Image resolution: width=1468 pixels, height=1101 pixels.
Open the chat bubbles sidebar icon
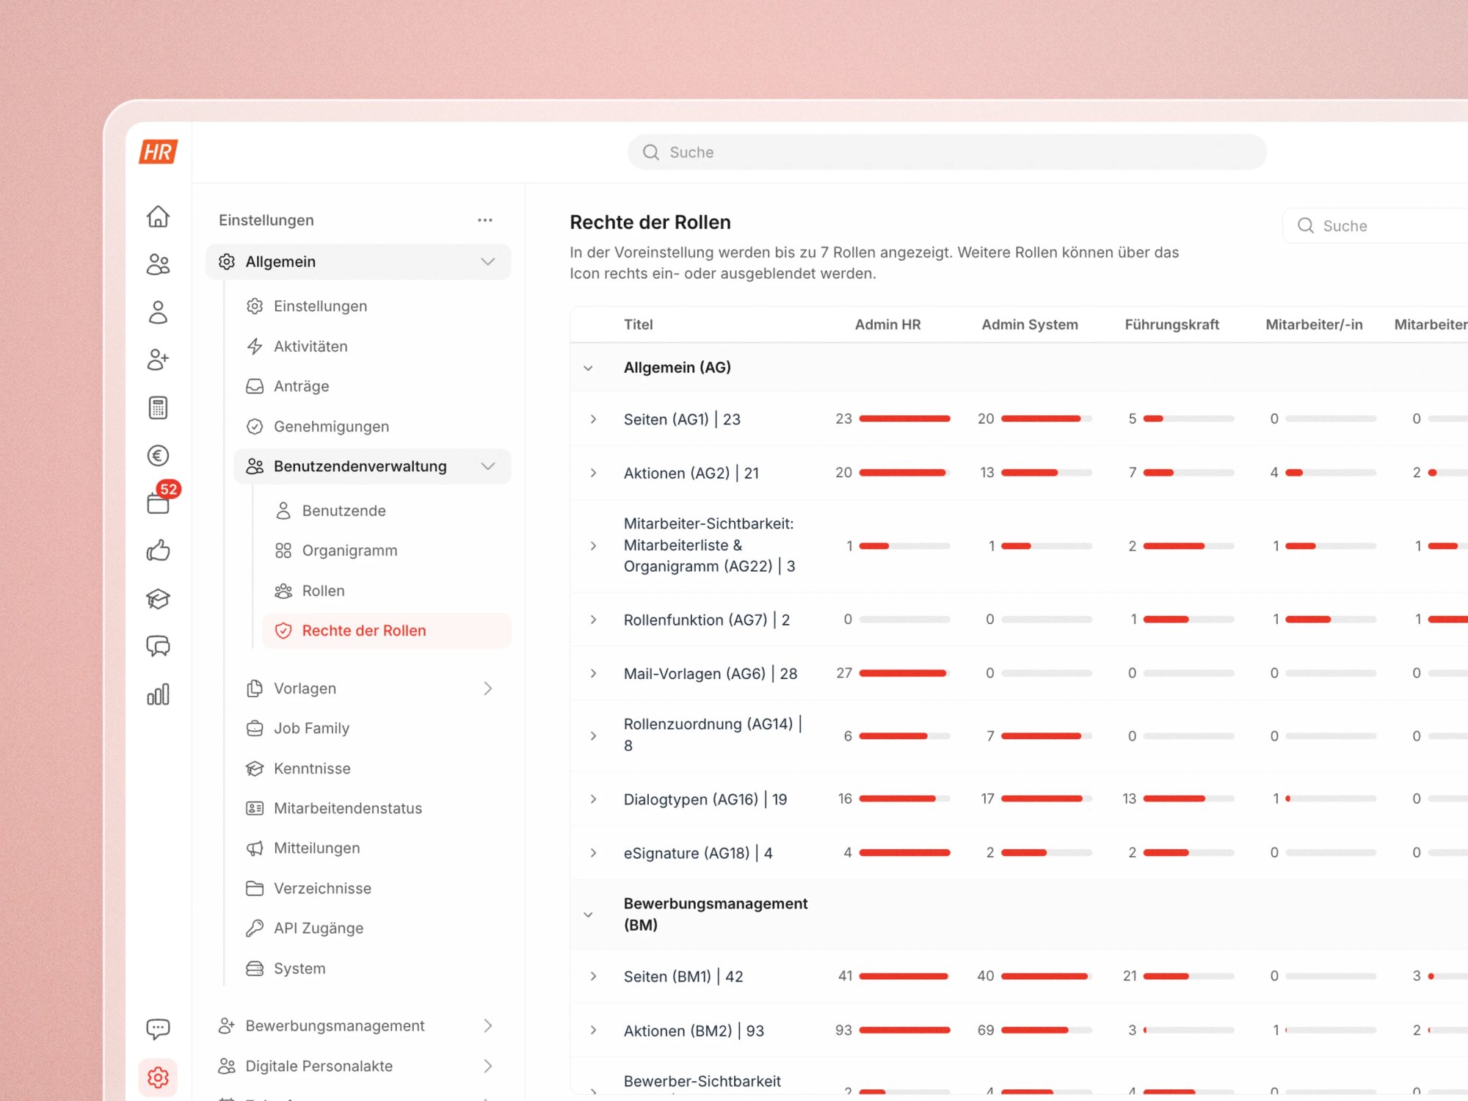[x=158, y=646]
